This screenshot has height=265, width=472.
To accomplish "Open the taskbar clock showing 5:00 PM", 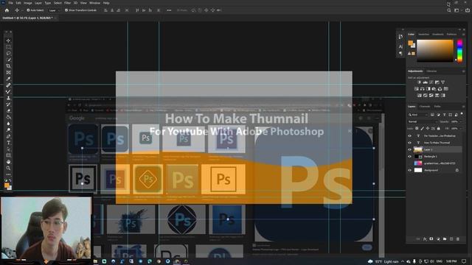I will pos(451,261).
